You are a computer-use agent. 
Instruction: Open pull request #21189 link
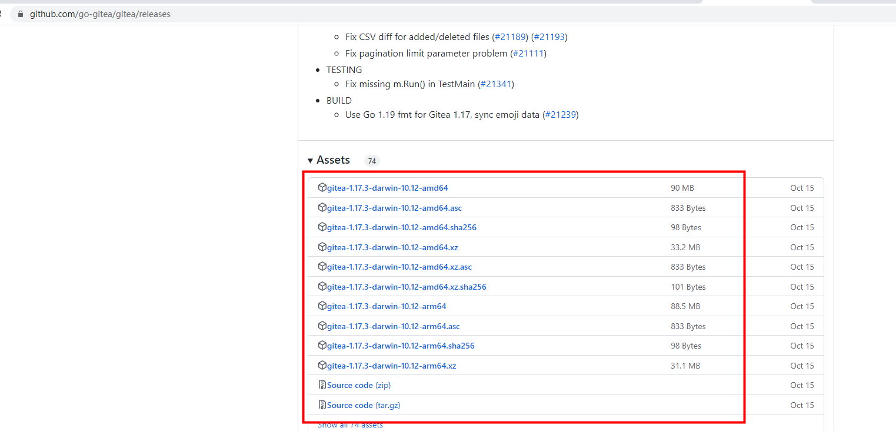coord(509,37)
